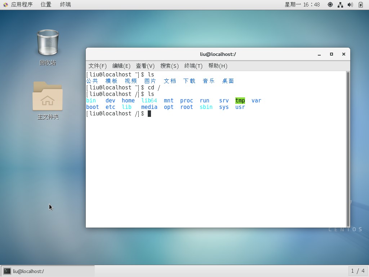Image resolution: width=369 pixels, height=277 pixels.
Task: Open the 主文件夹 home folder icon
Action: [x=48, y=97]
